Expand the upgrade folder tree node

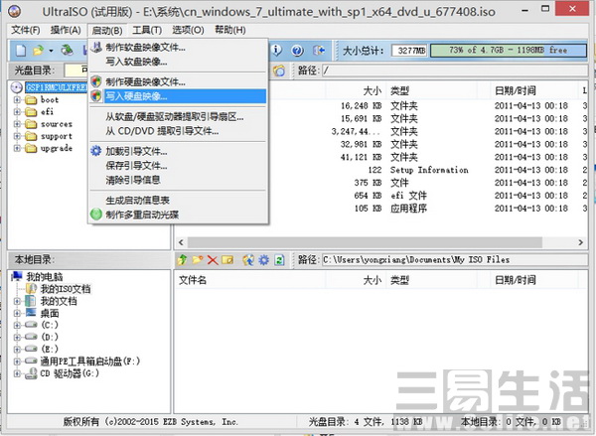tap(17, 148)
